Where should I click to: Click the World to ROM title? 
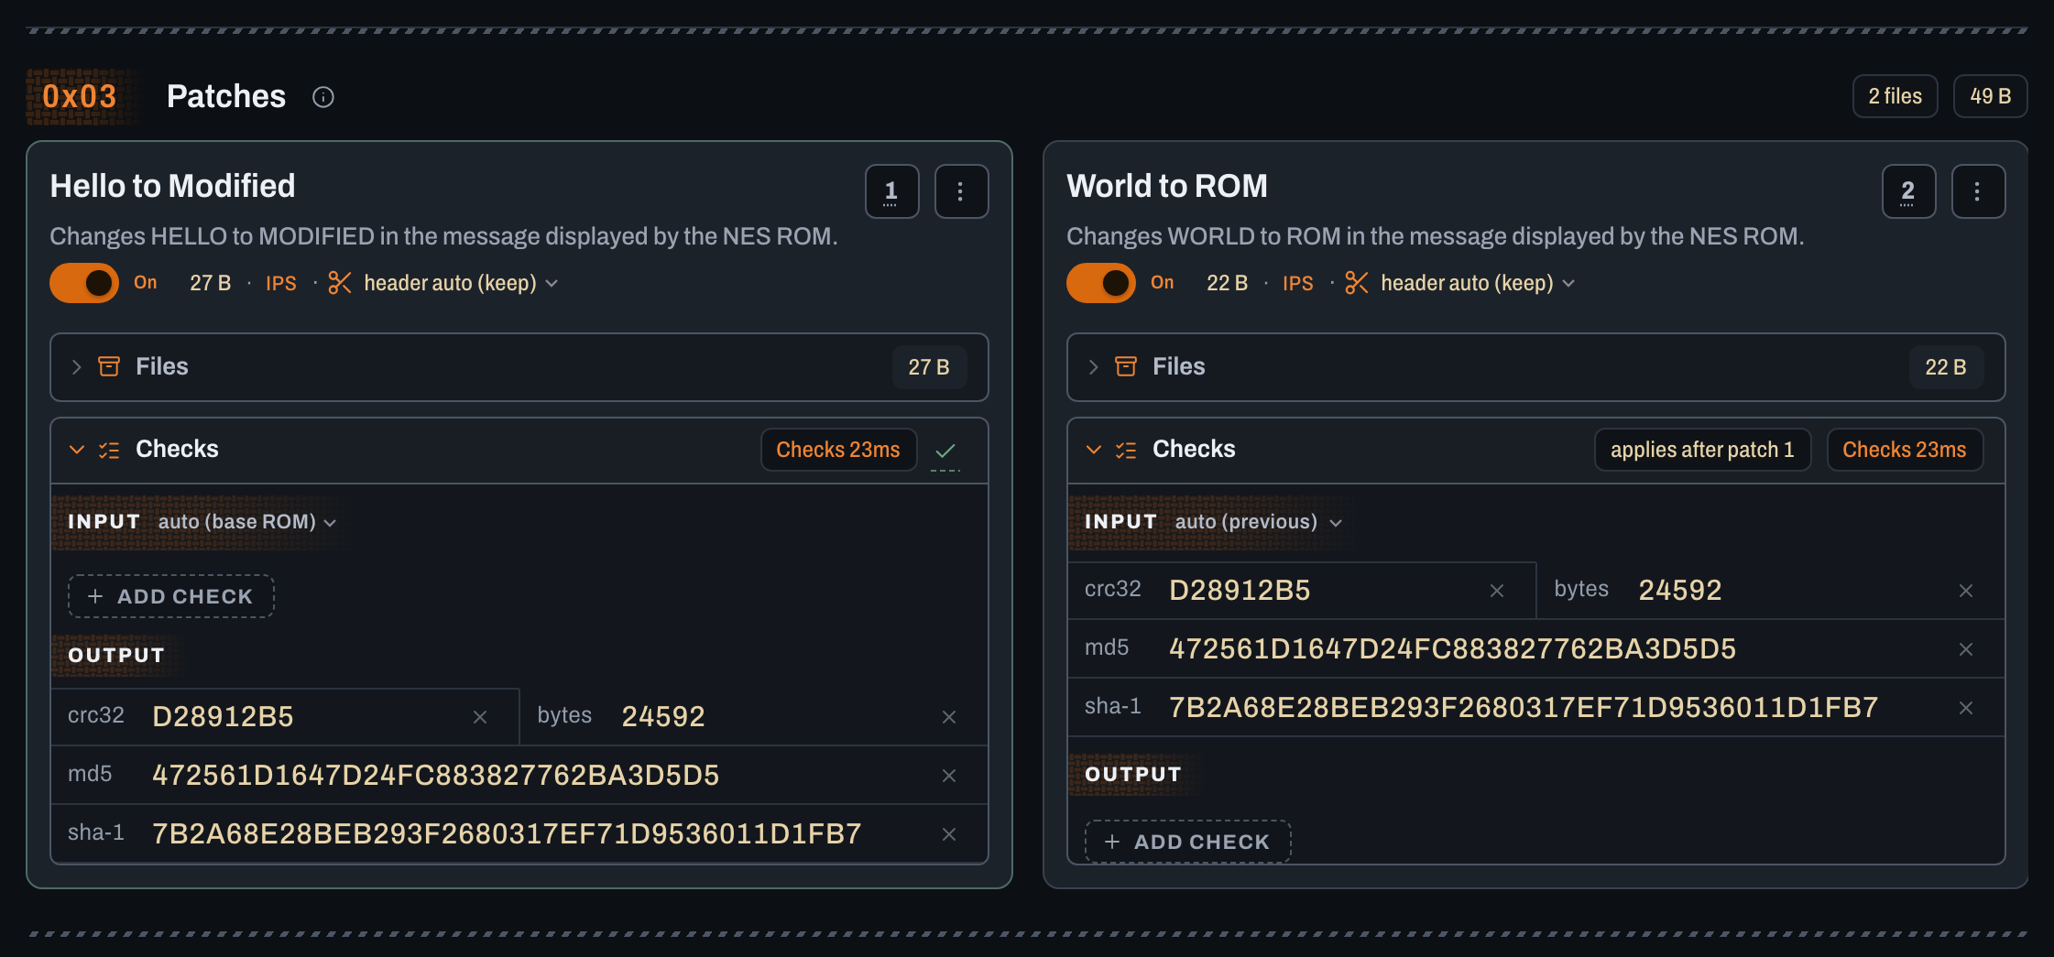pos(1167,186)
